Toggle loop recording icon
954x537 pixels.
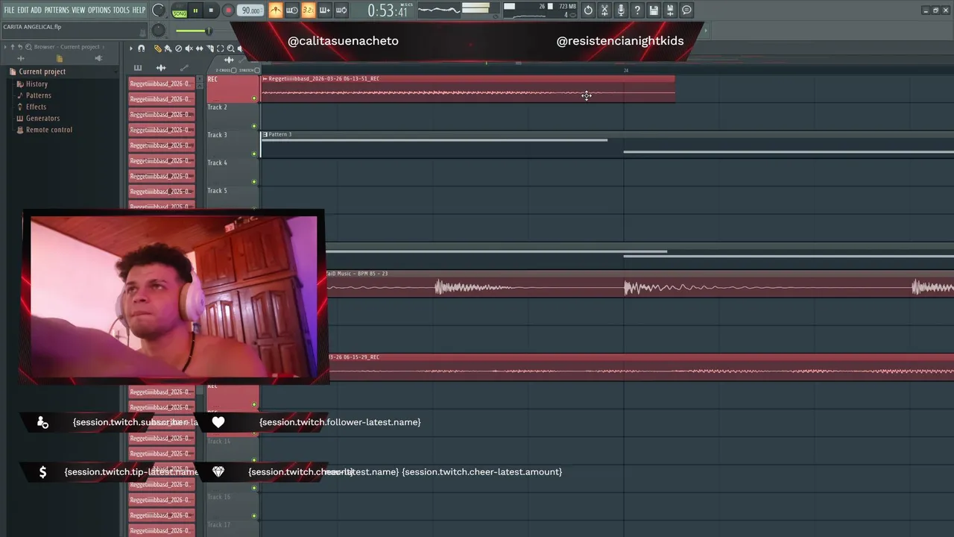coord(341,10)
